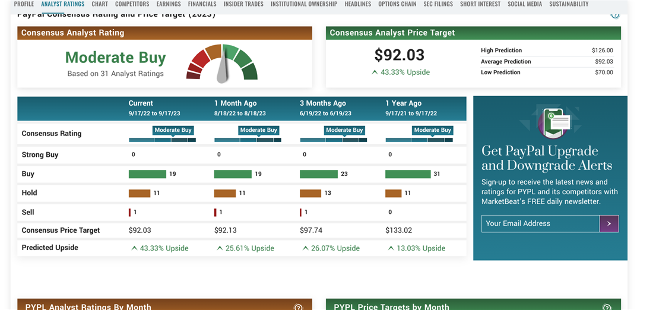Viewport: 653px width, 310px height.
Task: Click the Sustainability link
Action: pyautogui.click(x=569, y=4)
